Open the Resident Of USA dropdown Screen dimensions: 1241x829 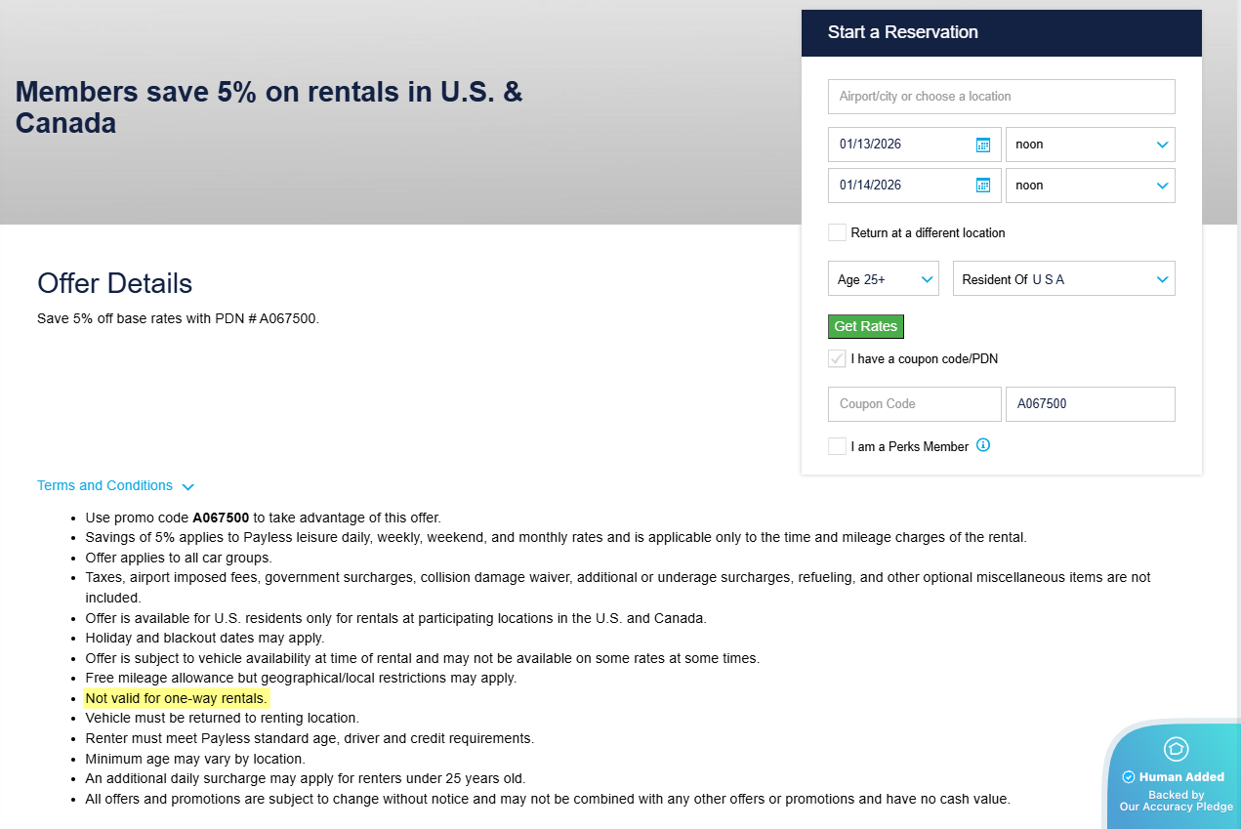click(1063, 279)
